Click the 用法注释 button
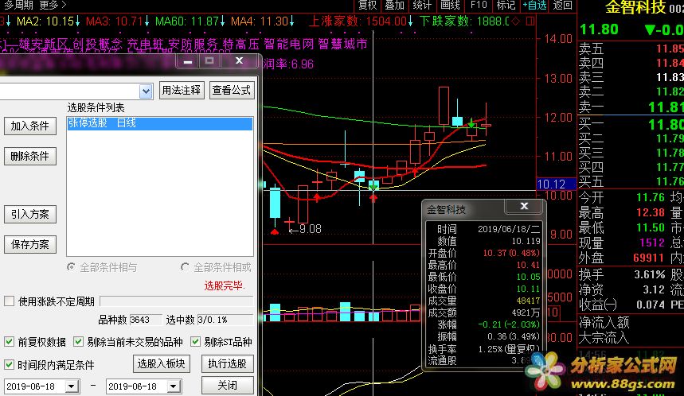The image size is (684, 396). [x=182, y=90]
